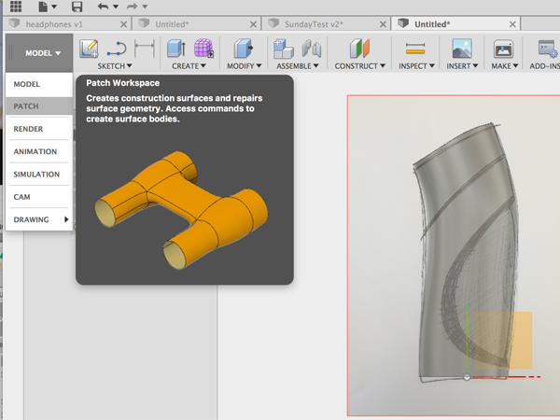Click the 3D Print make icon
The width and height of the screenshot is (560, 420).
click(x=504, y=49)
